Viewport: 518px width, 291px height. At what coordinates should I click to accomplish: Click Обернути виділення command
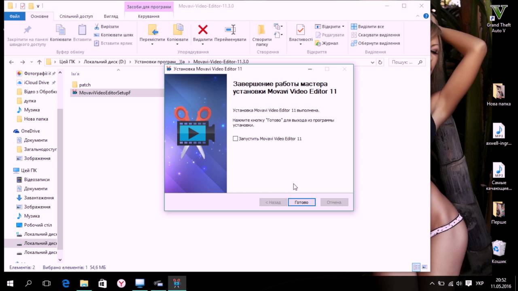point(376,43)
